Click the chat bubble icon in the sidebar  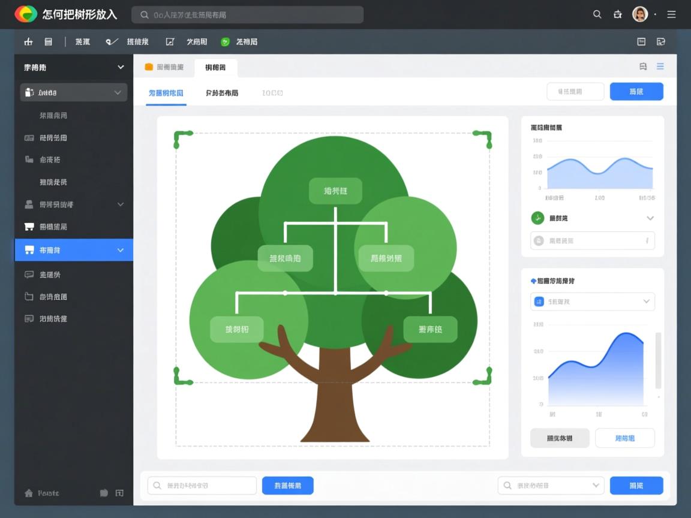tap(29, 275)
